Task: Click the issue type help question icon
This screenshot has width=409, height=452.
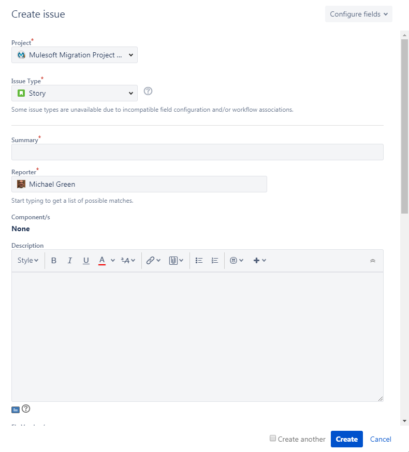Action: (x=148, y=92)
